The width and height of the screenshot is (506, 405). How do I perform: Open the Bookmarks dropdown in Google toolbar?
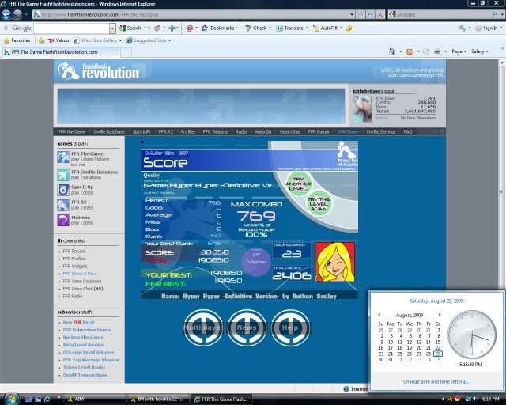(221, 28)
